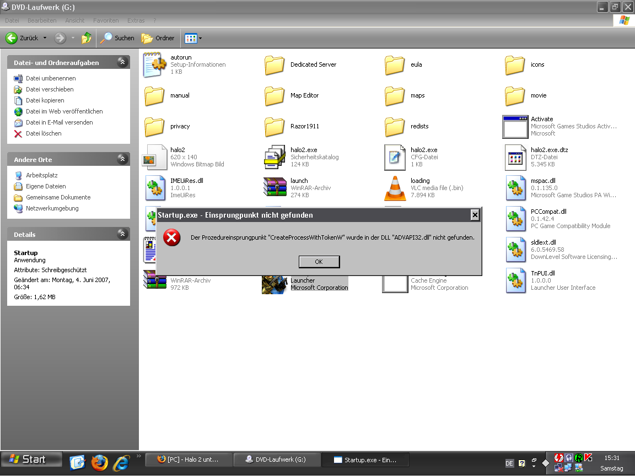Screen dimensions: 635x476
Task: Open the Suchen search pane
Action: click(x=117, y=38)
